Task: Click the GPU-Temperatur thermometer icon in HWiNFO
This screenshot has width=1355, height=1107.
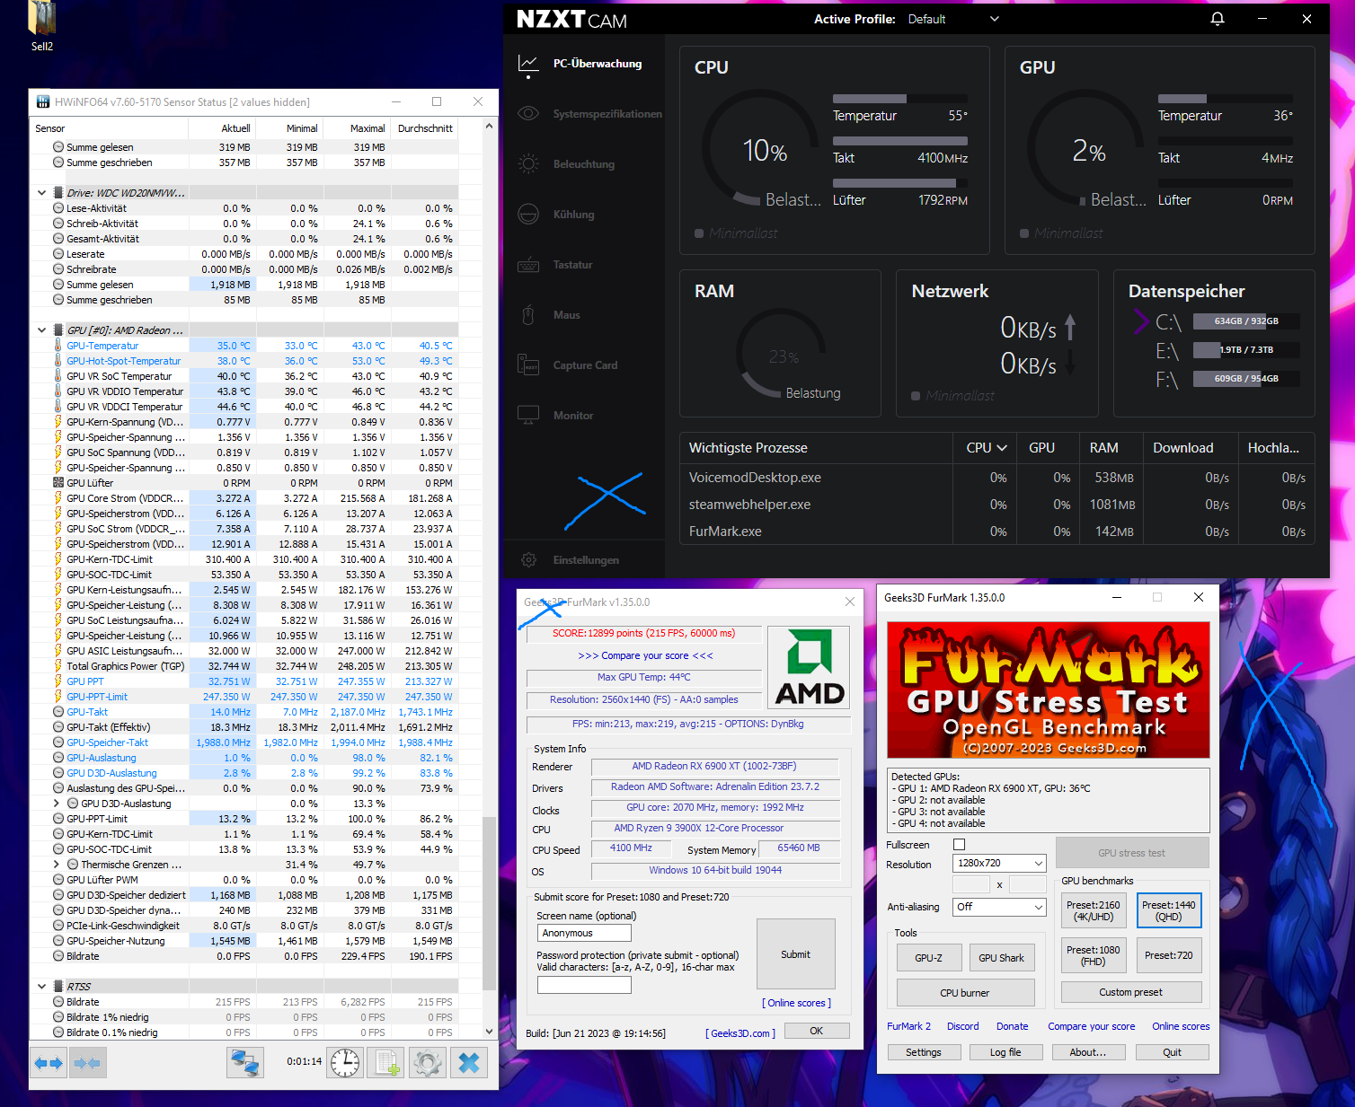Action: point(58,346)
